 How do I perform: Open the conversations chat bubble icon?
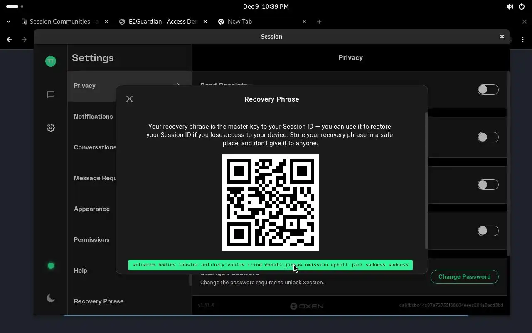coord(51,94)
